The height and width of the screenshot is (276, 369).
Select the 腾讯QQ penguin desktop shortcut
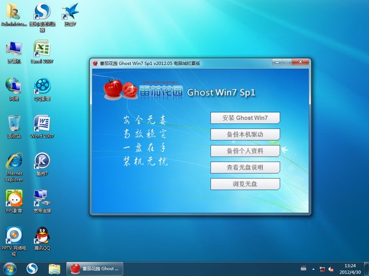tap(42, 239)
